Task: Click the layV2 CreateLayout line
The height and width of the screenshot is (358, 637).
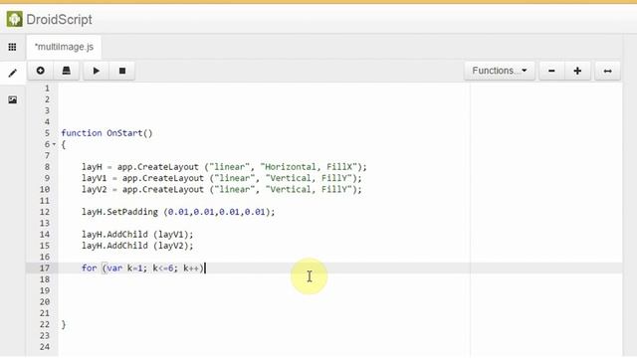Action: [x=221, y=190]
